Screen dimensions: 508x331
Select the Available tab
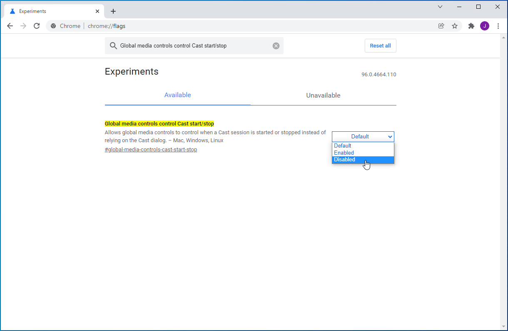click(177, 95)
